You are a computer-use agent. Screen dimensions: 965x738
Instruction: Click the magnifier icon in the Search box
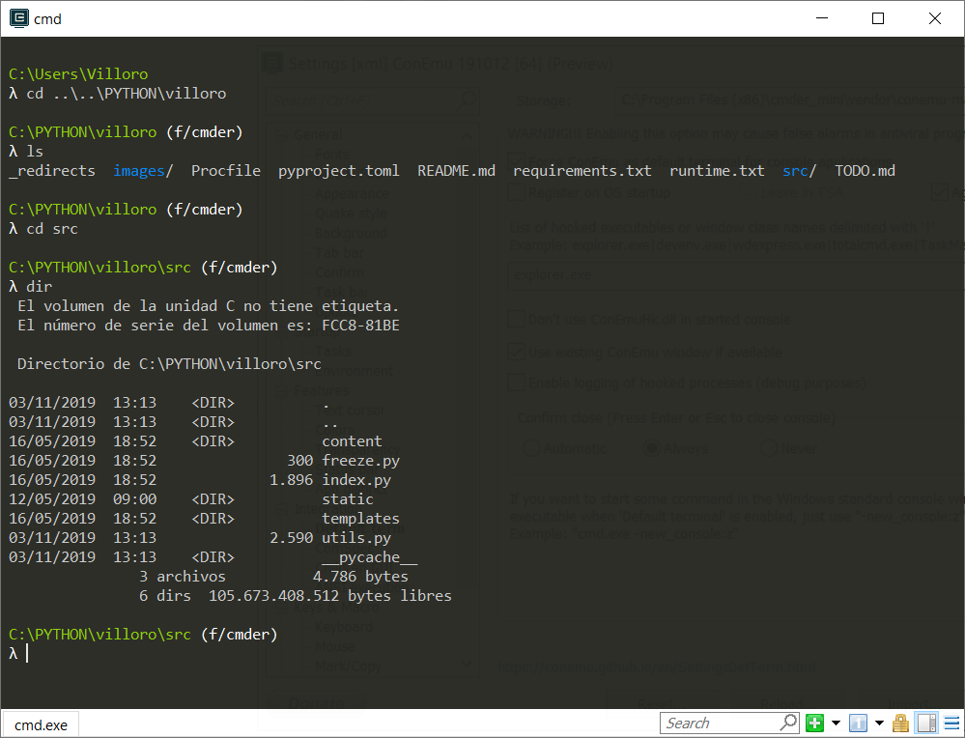click(788, 723)
